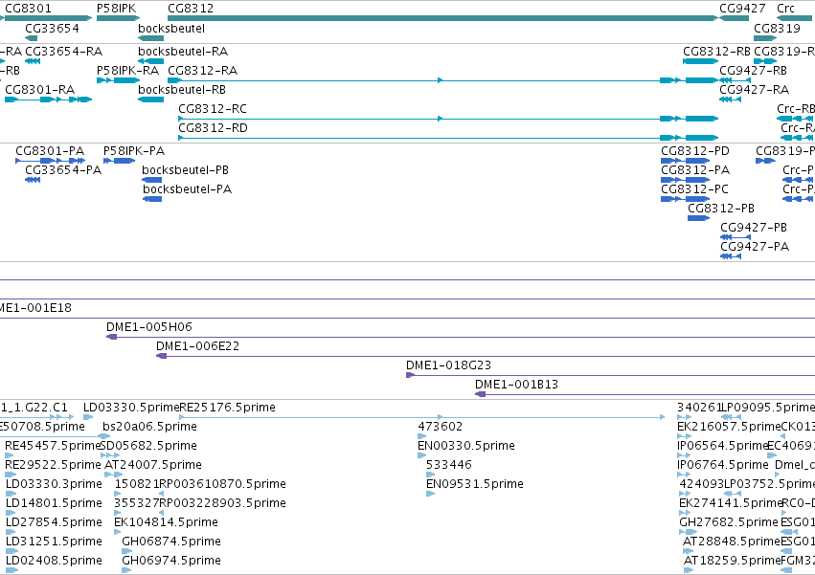Click EST EK216057.5prime label
This screenshot has width=815, height=575.
tap(729, 427)
